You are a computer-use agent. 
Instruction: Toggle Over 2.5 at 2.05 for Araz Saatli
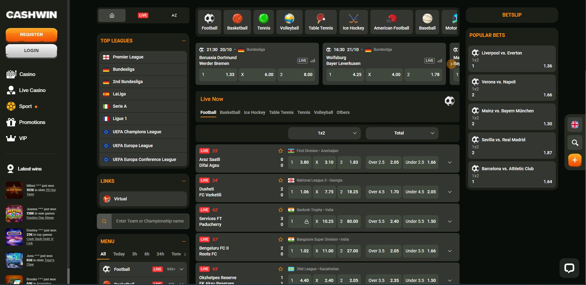[384, 162]
